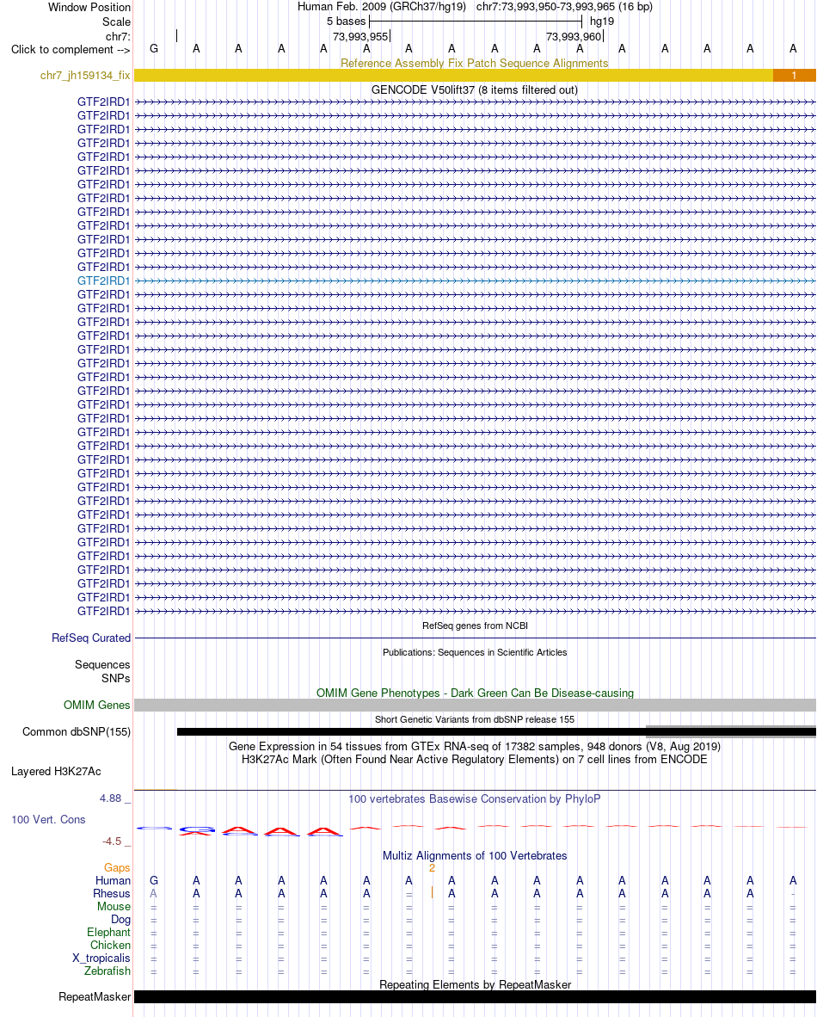Screen dimensions: 817x1017
Task: Click 'Repeating Elements by RepeatMasker' title
Action: (475, 984)
